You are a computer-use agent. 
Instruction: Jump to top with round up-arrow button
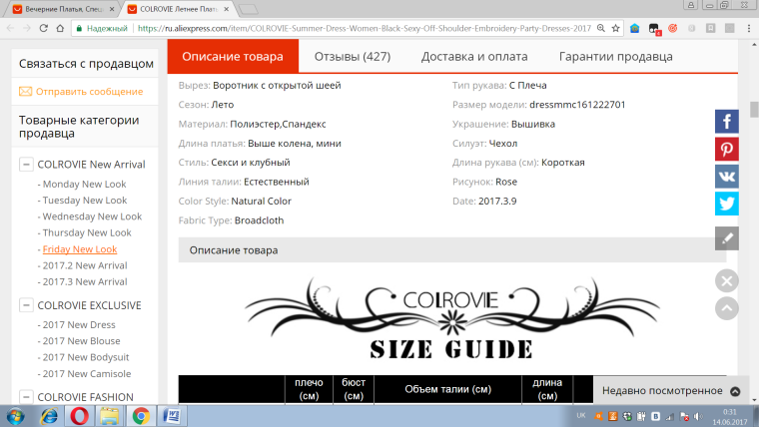coord(727,308)
